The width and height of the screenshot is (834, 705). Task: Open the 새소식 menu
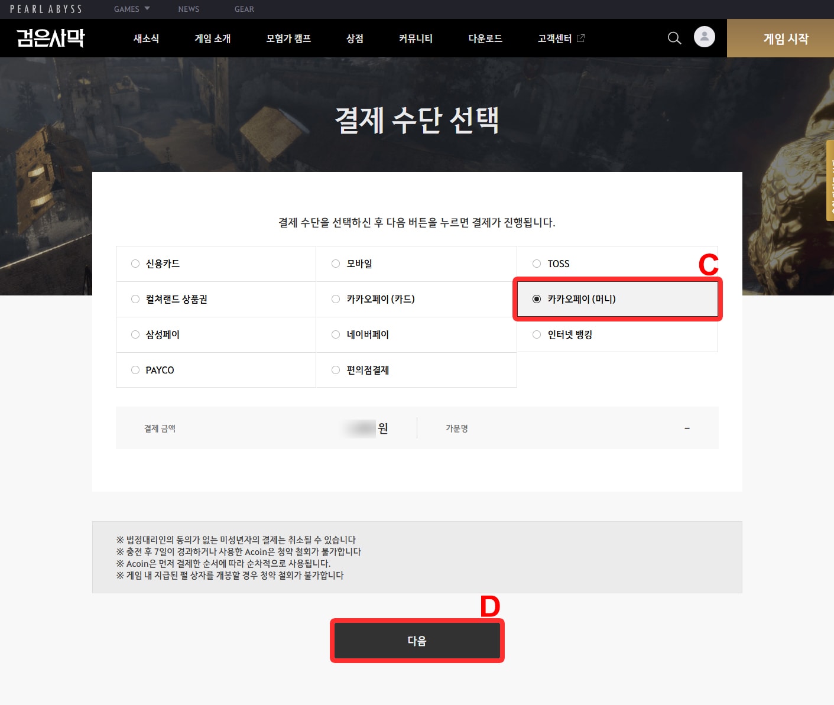[146, 38]
